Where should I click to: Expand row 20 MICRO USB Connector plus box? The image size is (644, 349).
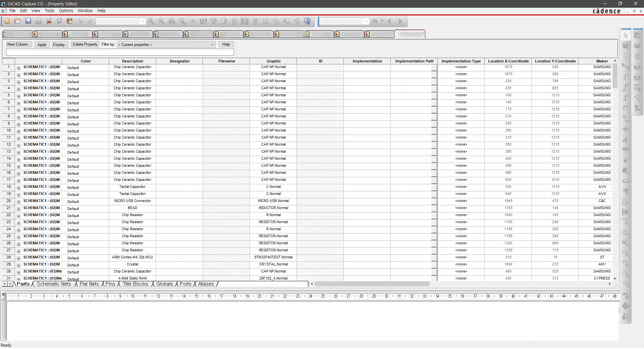point(18,202)
